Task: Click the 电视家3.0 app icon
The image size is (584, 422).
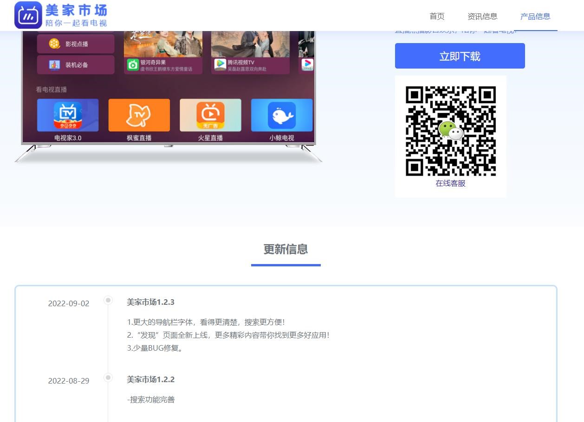Action: (68, 115)
